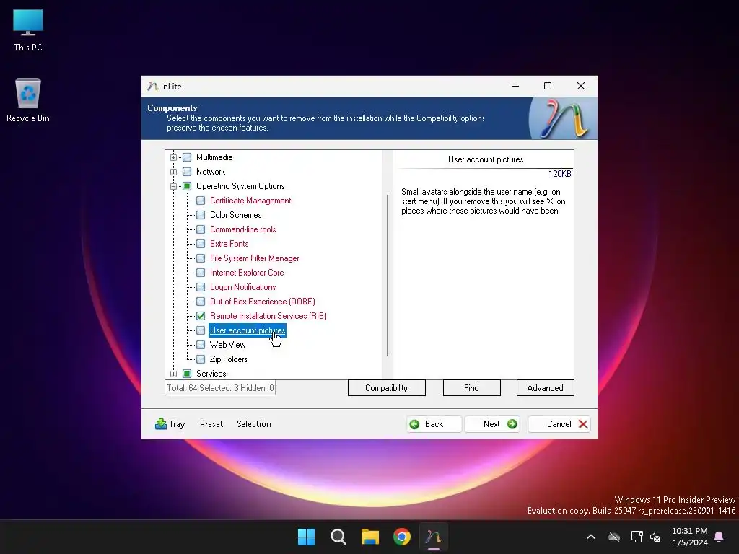Click the Compatibility button

coord(387,387)
